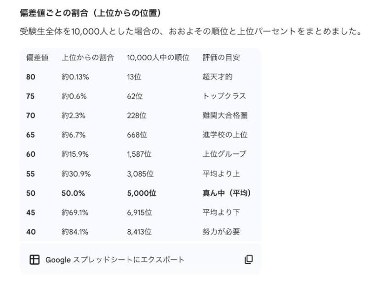
Task: Click the 難関大合格圏 cell
Action: [224, 115]
